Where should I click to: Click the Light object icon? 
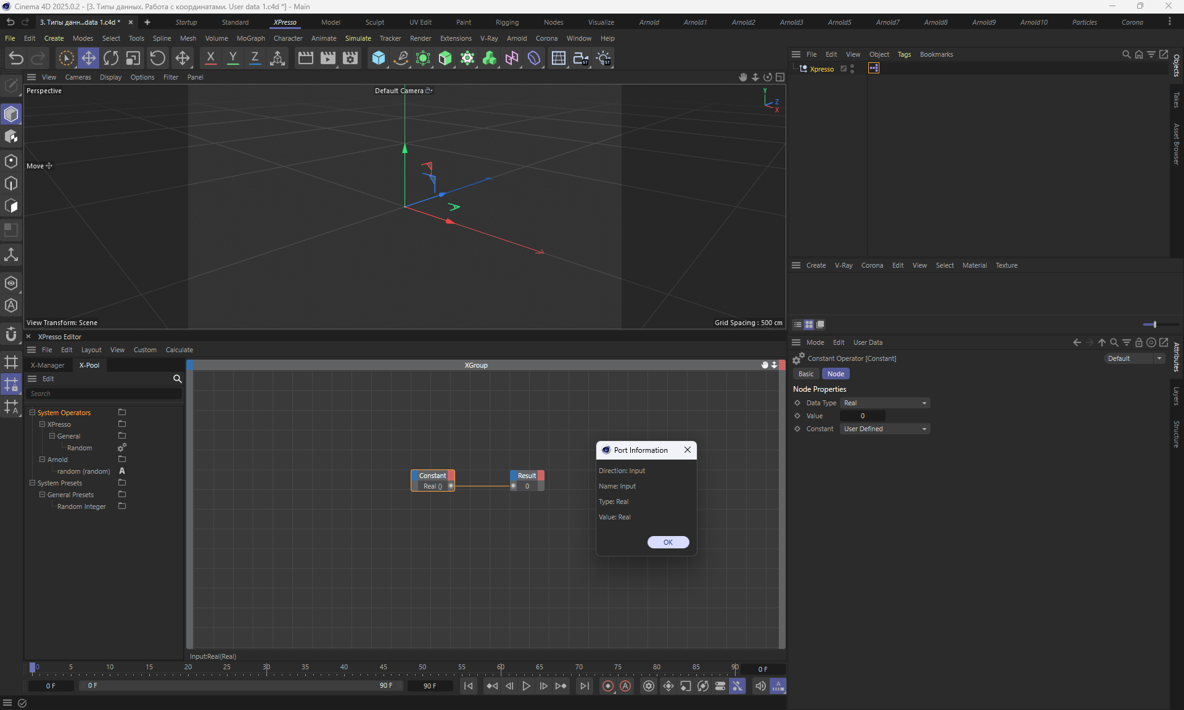click(604, 58)
